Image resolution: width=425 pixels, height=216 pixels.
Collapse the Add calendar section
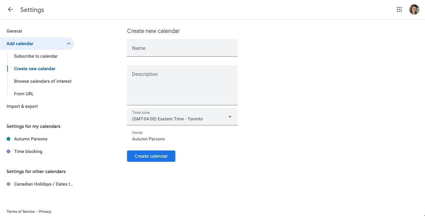[68, 43]
